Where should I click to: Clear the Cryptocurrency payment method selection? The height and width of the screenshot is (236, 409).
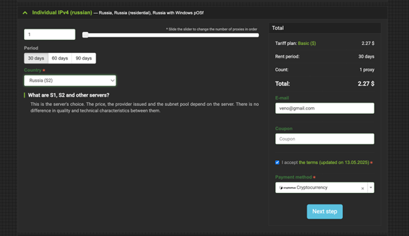(x=362, y=188)
